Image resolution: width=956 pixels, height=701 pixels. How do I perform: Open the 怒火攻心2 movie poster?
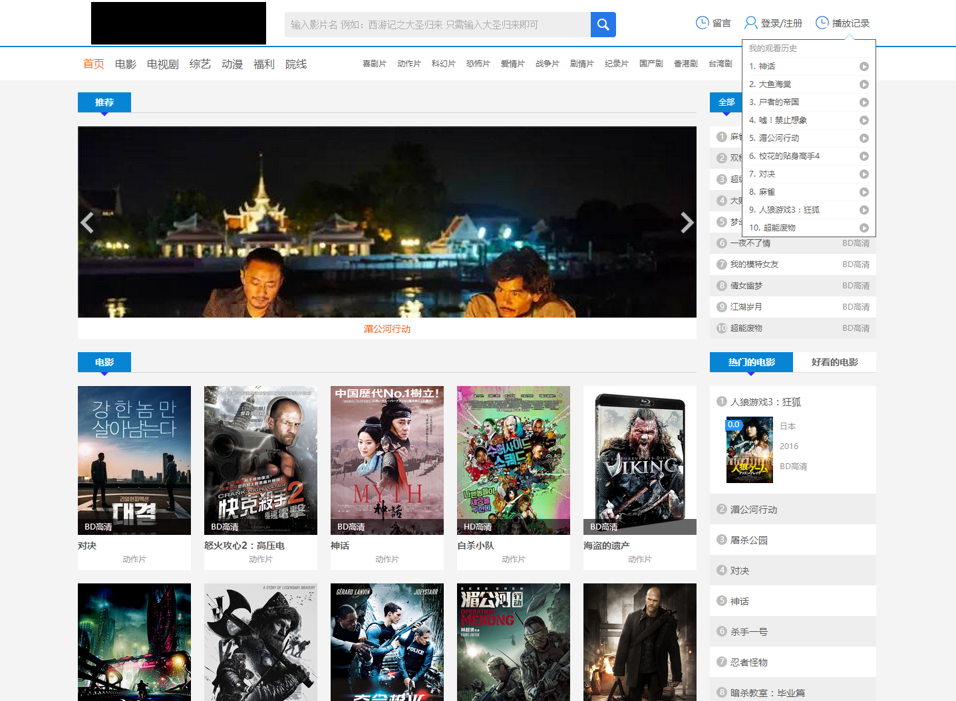261,460
